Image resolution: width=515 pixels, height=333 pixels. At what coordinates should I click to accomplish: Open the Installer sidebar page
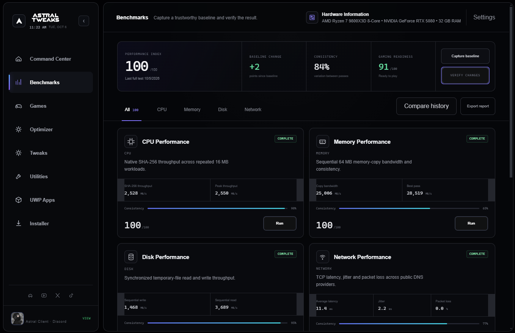point(51,223)
